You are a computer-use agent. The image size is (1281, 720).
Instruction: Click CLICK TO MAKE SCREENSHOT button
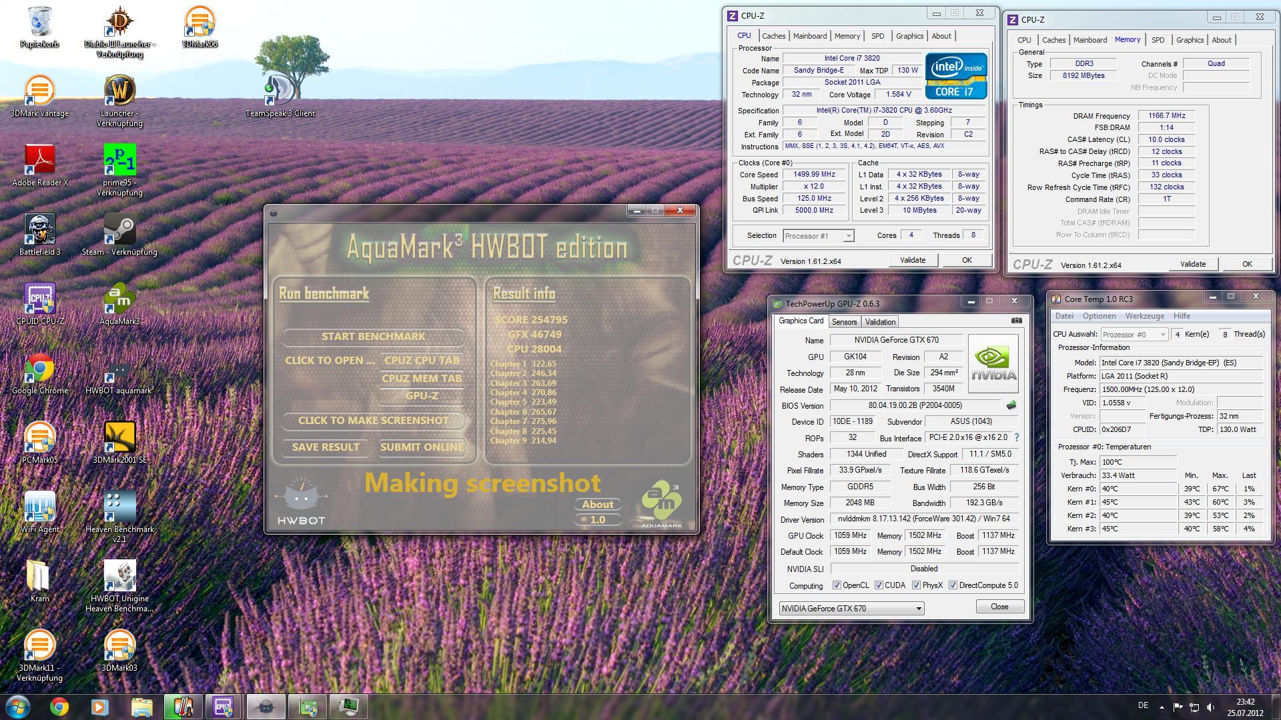click(373, 421)
